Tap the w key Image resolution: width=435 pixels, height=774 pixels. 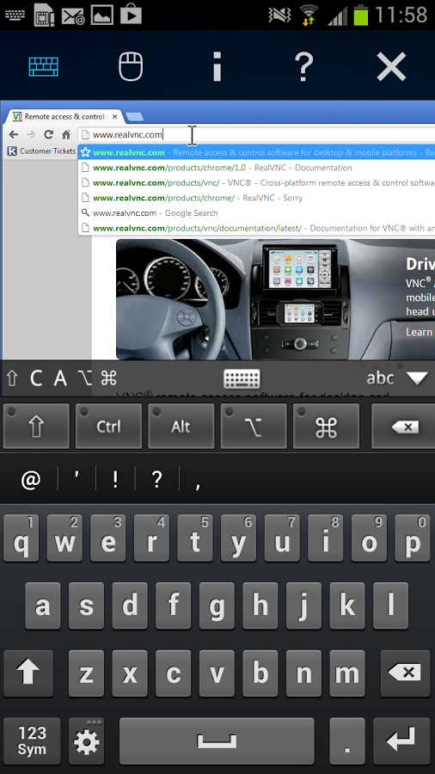pyautogui.click(x=64, y=538)
